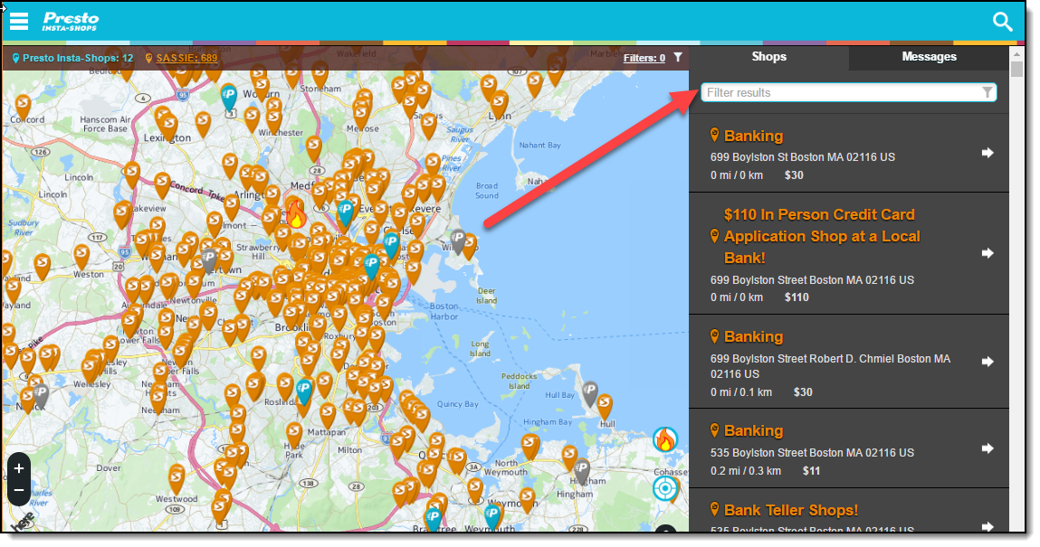Select the gray Presto pin near Winthrop

click(458, 240)
